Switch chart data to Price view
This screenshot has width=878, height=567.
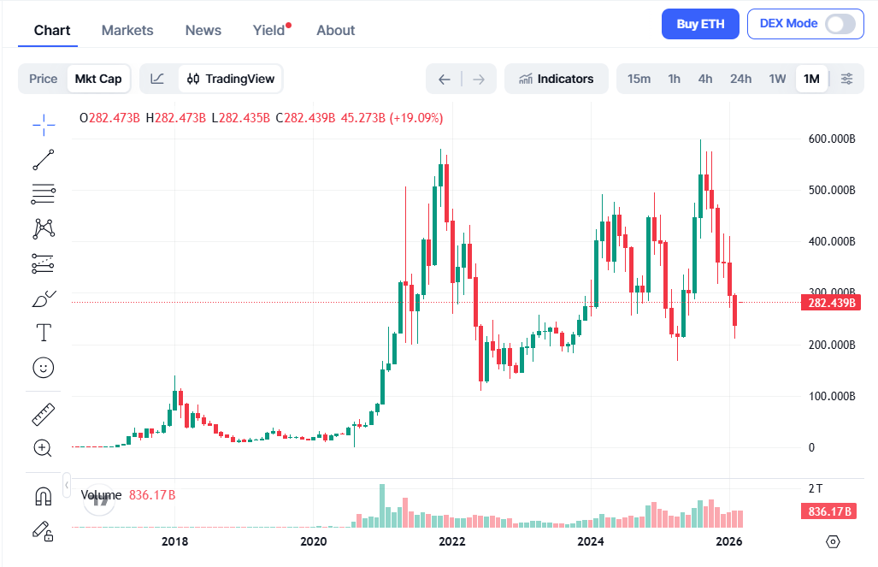(43, 78)
